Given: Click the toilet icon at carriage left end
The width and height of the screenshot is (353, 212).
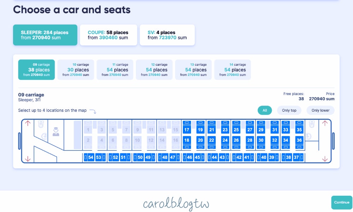Looking at the screenshot, I should click(41, 124).
